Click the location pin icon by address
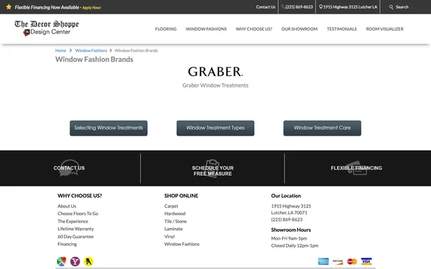Viewport: 431px width, 269px height. pos(321,7)
